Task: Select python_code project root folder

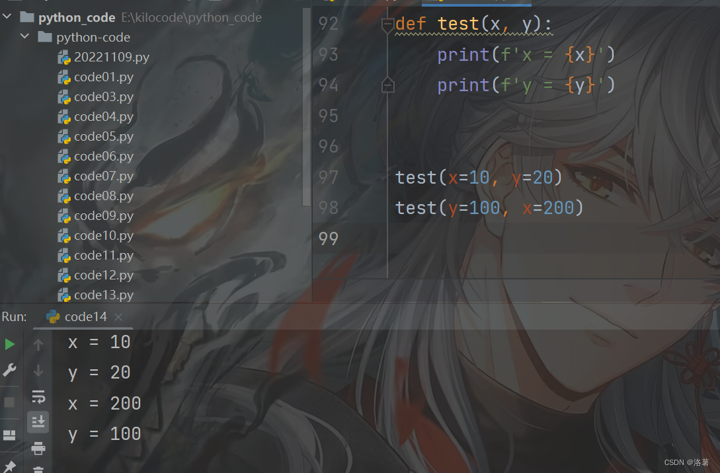Action: pos(77,17)
